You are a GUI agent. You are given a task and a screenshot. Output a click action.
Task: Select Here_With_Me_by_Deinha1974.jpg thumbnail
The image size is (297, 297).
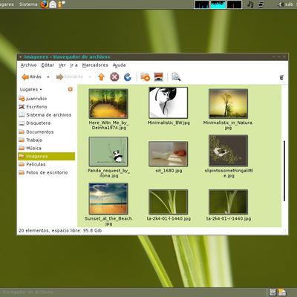[x=108, y=104]
